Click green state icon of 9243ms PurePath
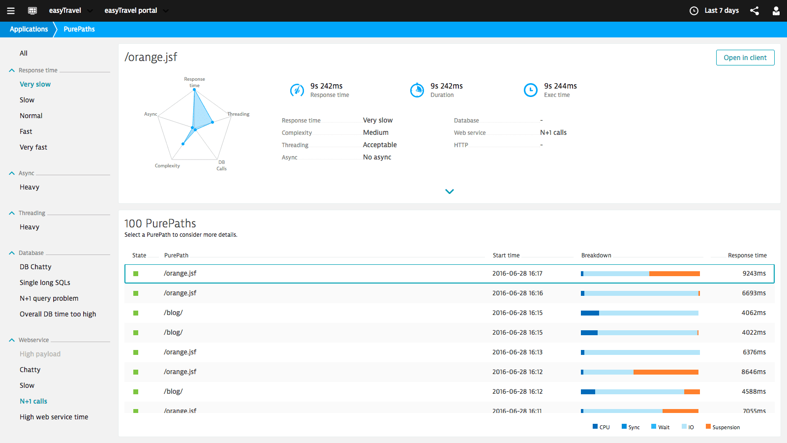This screenshot has height=443, width=787. 136,274
